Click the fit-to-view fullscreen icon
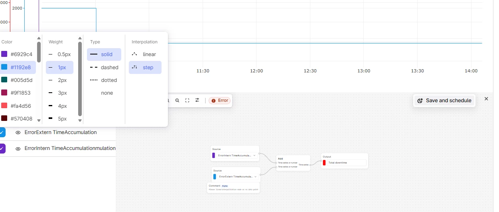Image resolution: width=499 pixels, height=212 pixels. [x=187, y=101]
